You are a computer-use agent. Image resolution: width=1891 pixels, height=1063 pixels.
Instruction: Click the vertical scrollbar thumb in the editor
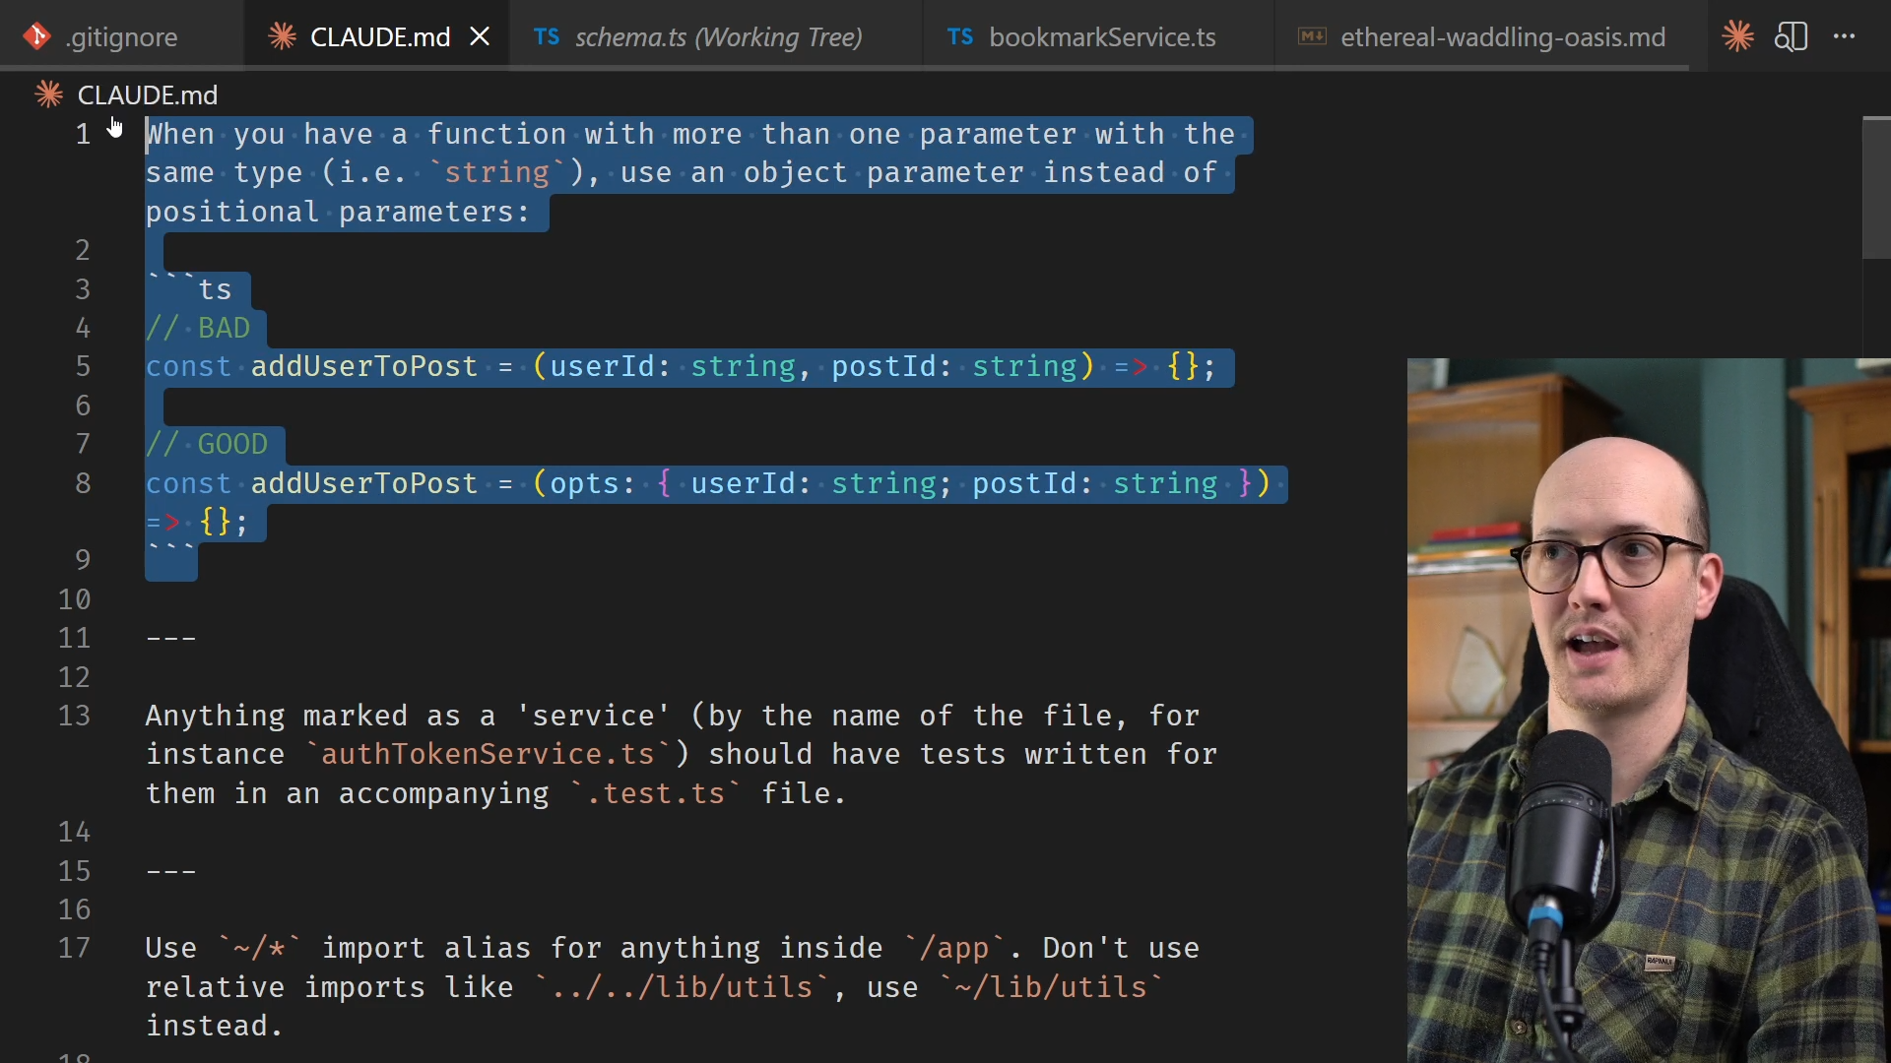[1876, 188]
